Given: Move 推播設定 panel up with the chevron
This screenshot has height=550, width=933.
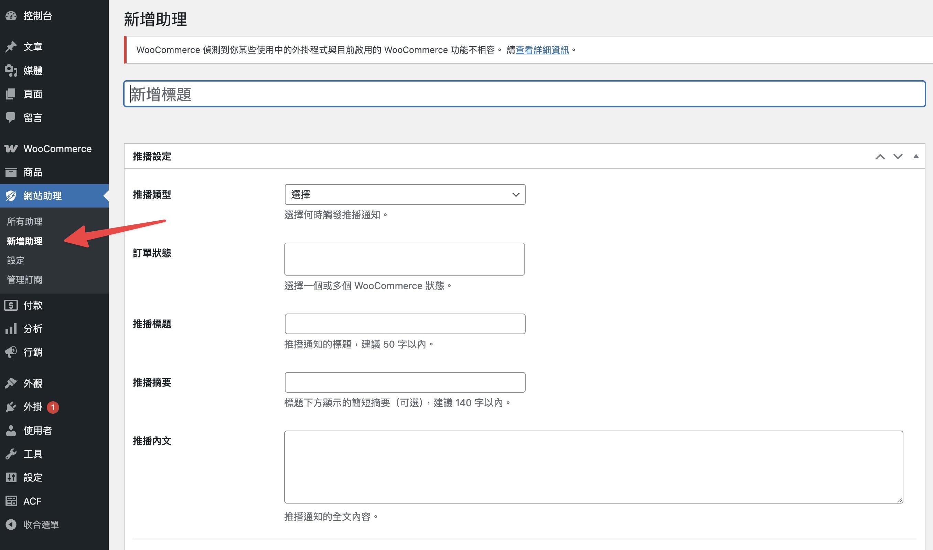Looking at the screenshot, I should [880, 157].
